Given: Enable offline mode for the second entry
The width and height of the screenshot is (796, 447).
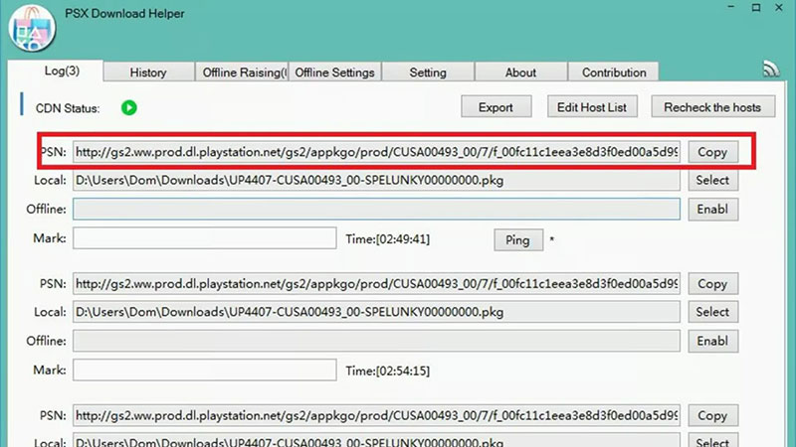Looking at the screenshot, I should [x=712, y=341].
